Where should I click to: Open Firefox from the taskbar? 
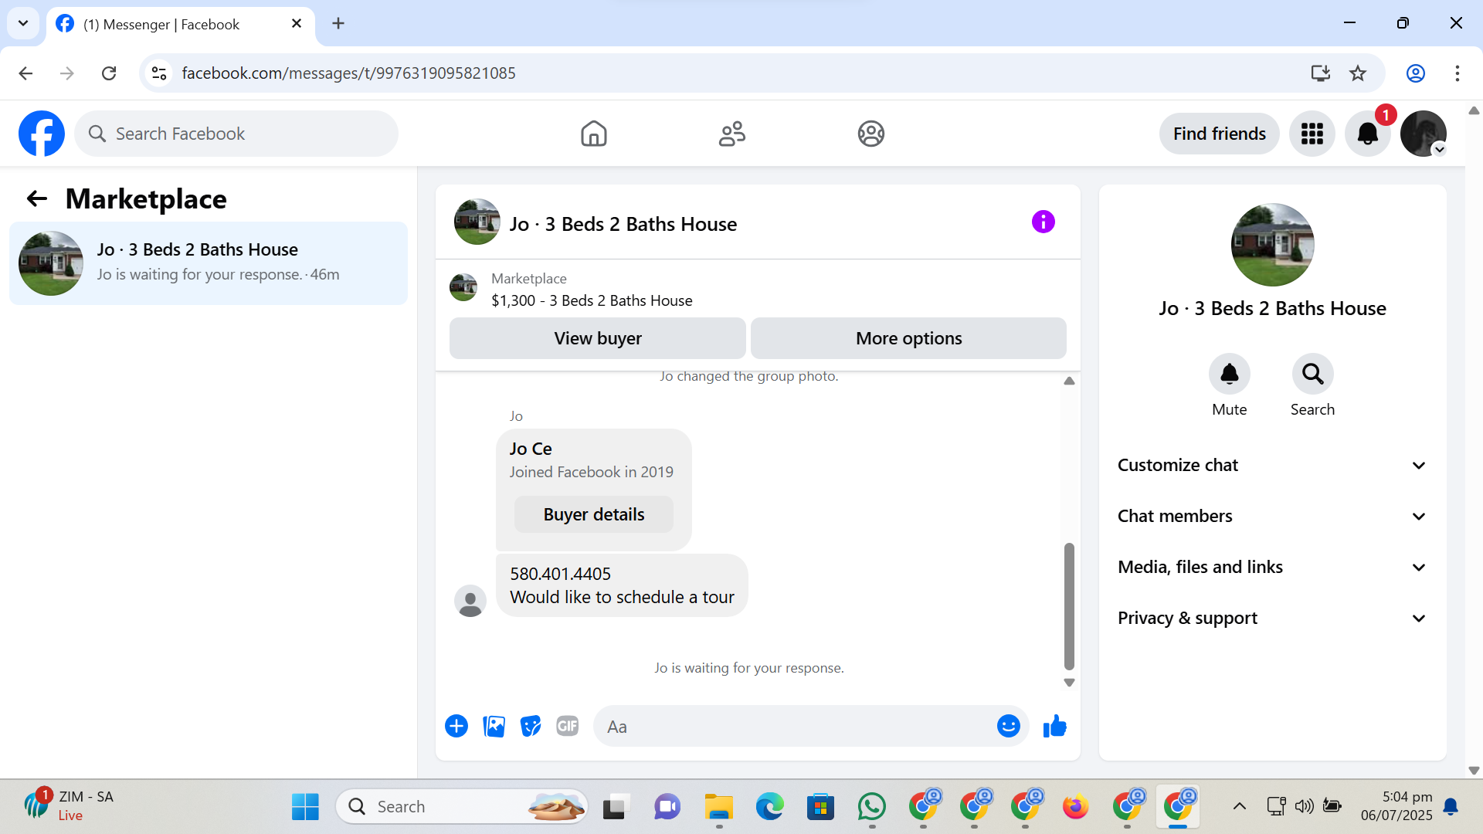pos(1075,807)
